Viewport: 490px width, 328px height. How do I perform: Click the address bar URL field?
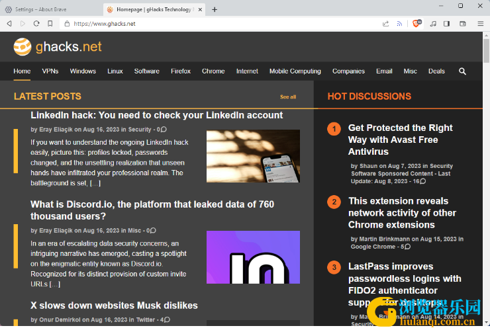click(219, 24)
